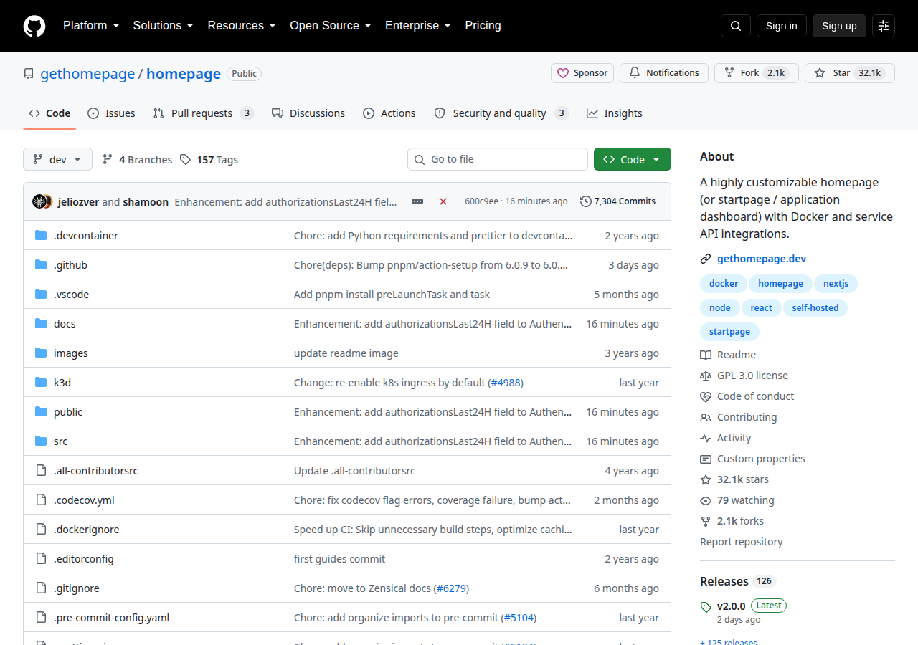
Task: Open the .dockerignore file name
Action: point(87,530)
